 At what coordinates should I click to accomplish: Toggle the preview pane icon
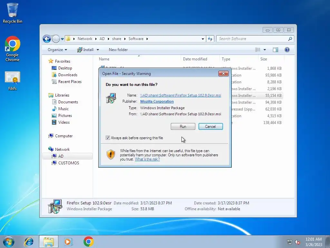click(x=275, y=50)
